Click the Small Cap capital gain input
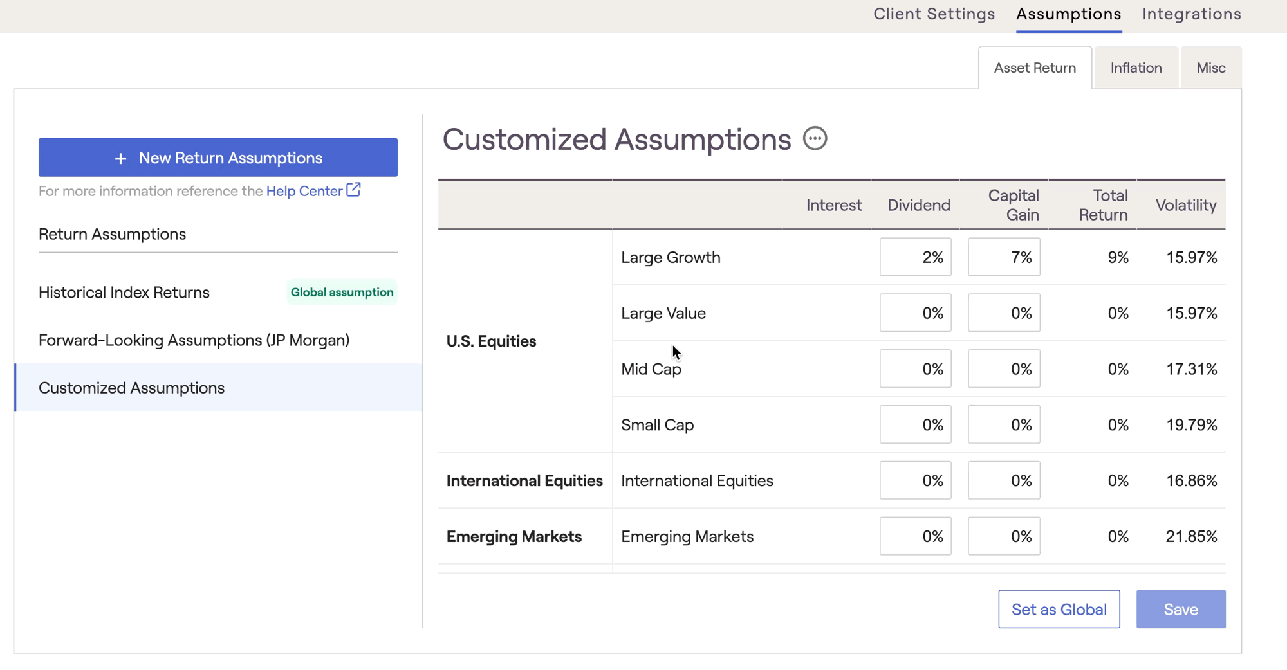1287x670 pixels. 1003,425
